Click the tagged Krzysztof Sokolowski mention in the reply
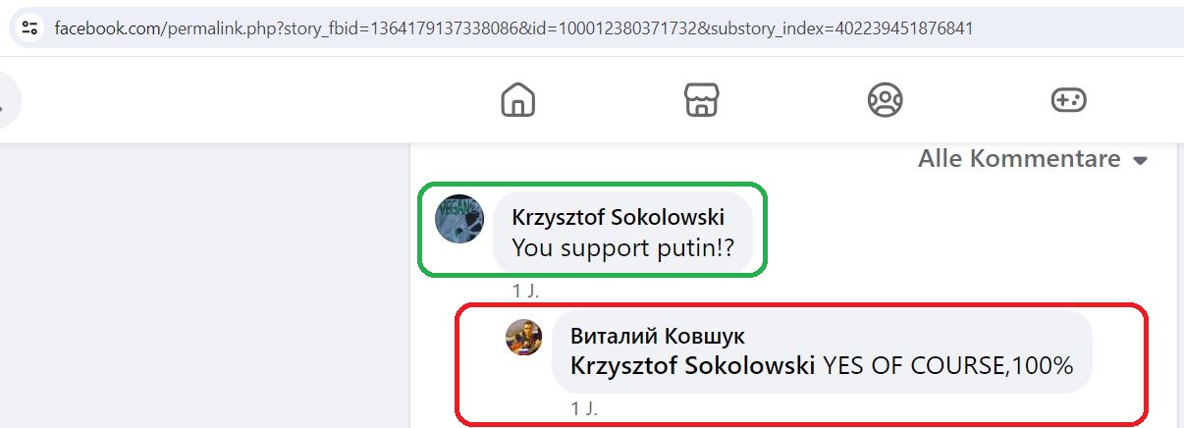The image size is (1184, 428). [692, 366]
